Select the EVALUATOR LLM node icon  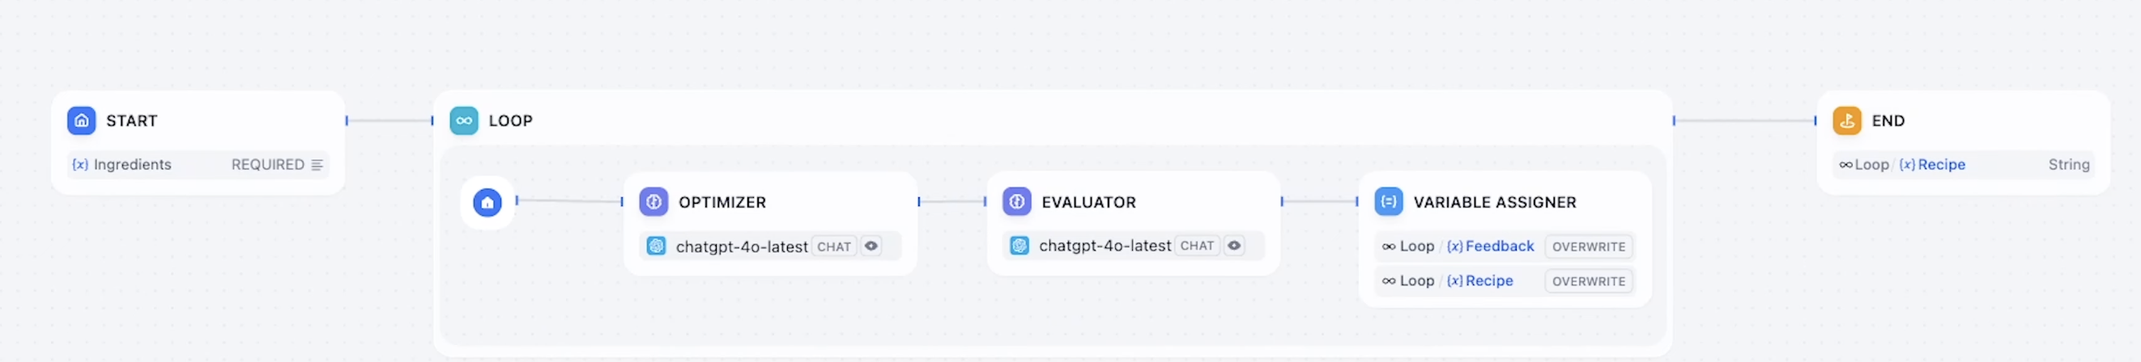click(x=1016, y=202)
